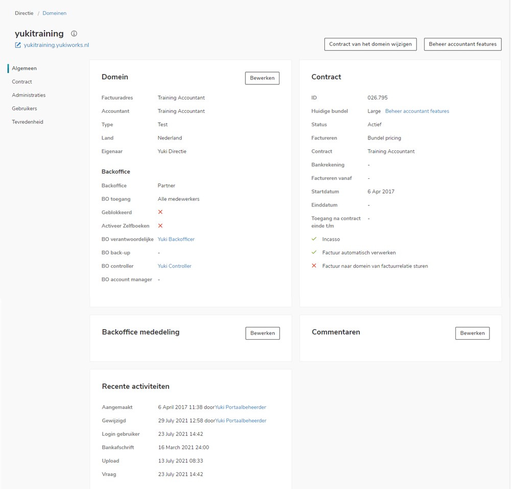The height and width of the screenshot is (489, 511).
Task: Click the green checkmark beside Factuur automatisch verwerken
Action: 314,252
